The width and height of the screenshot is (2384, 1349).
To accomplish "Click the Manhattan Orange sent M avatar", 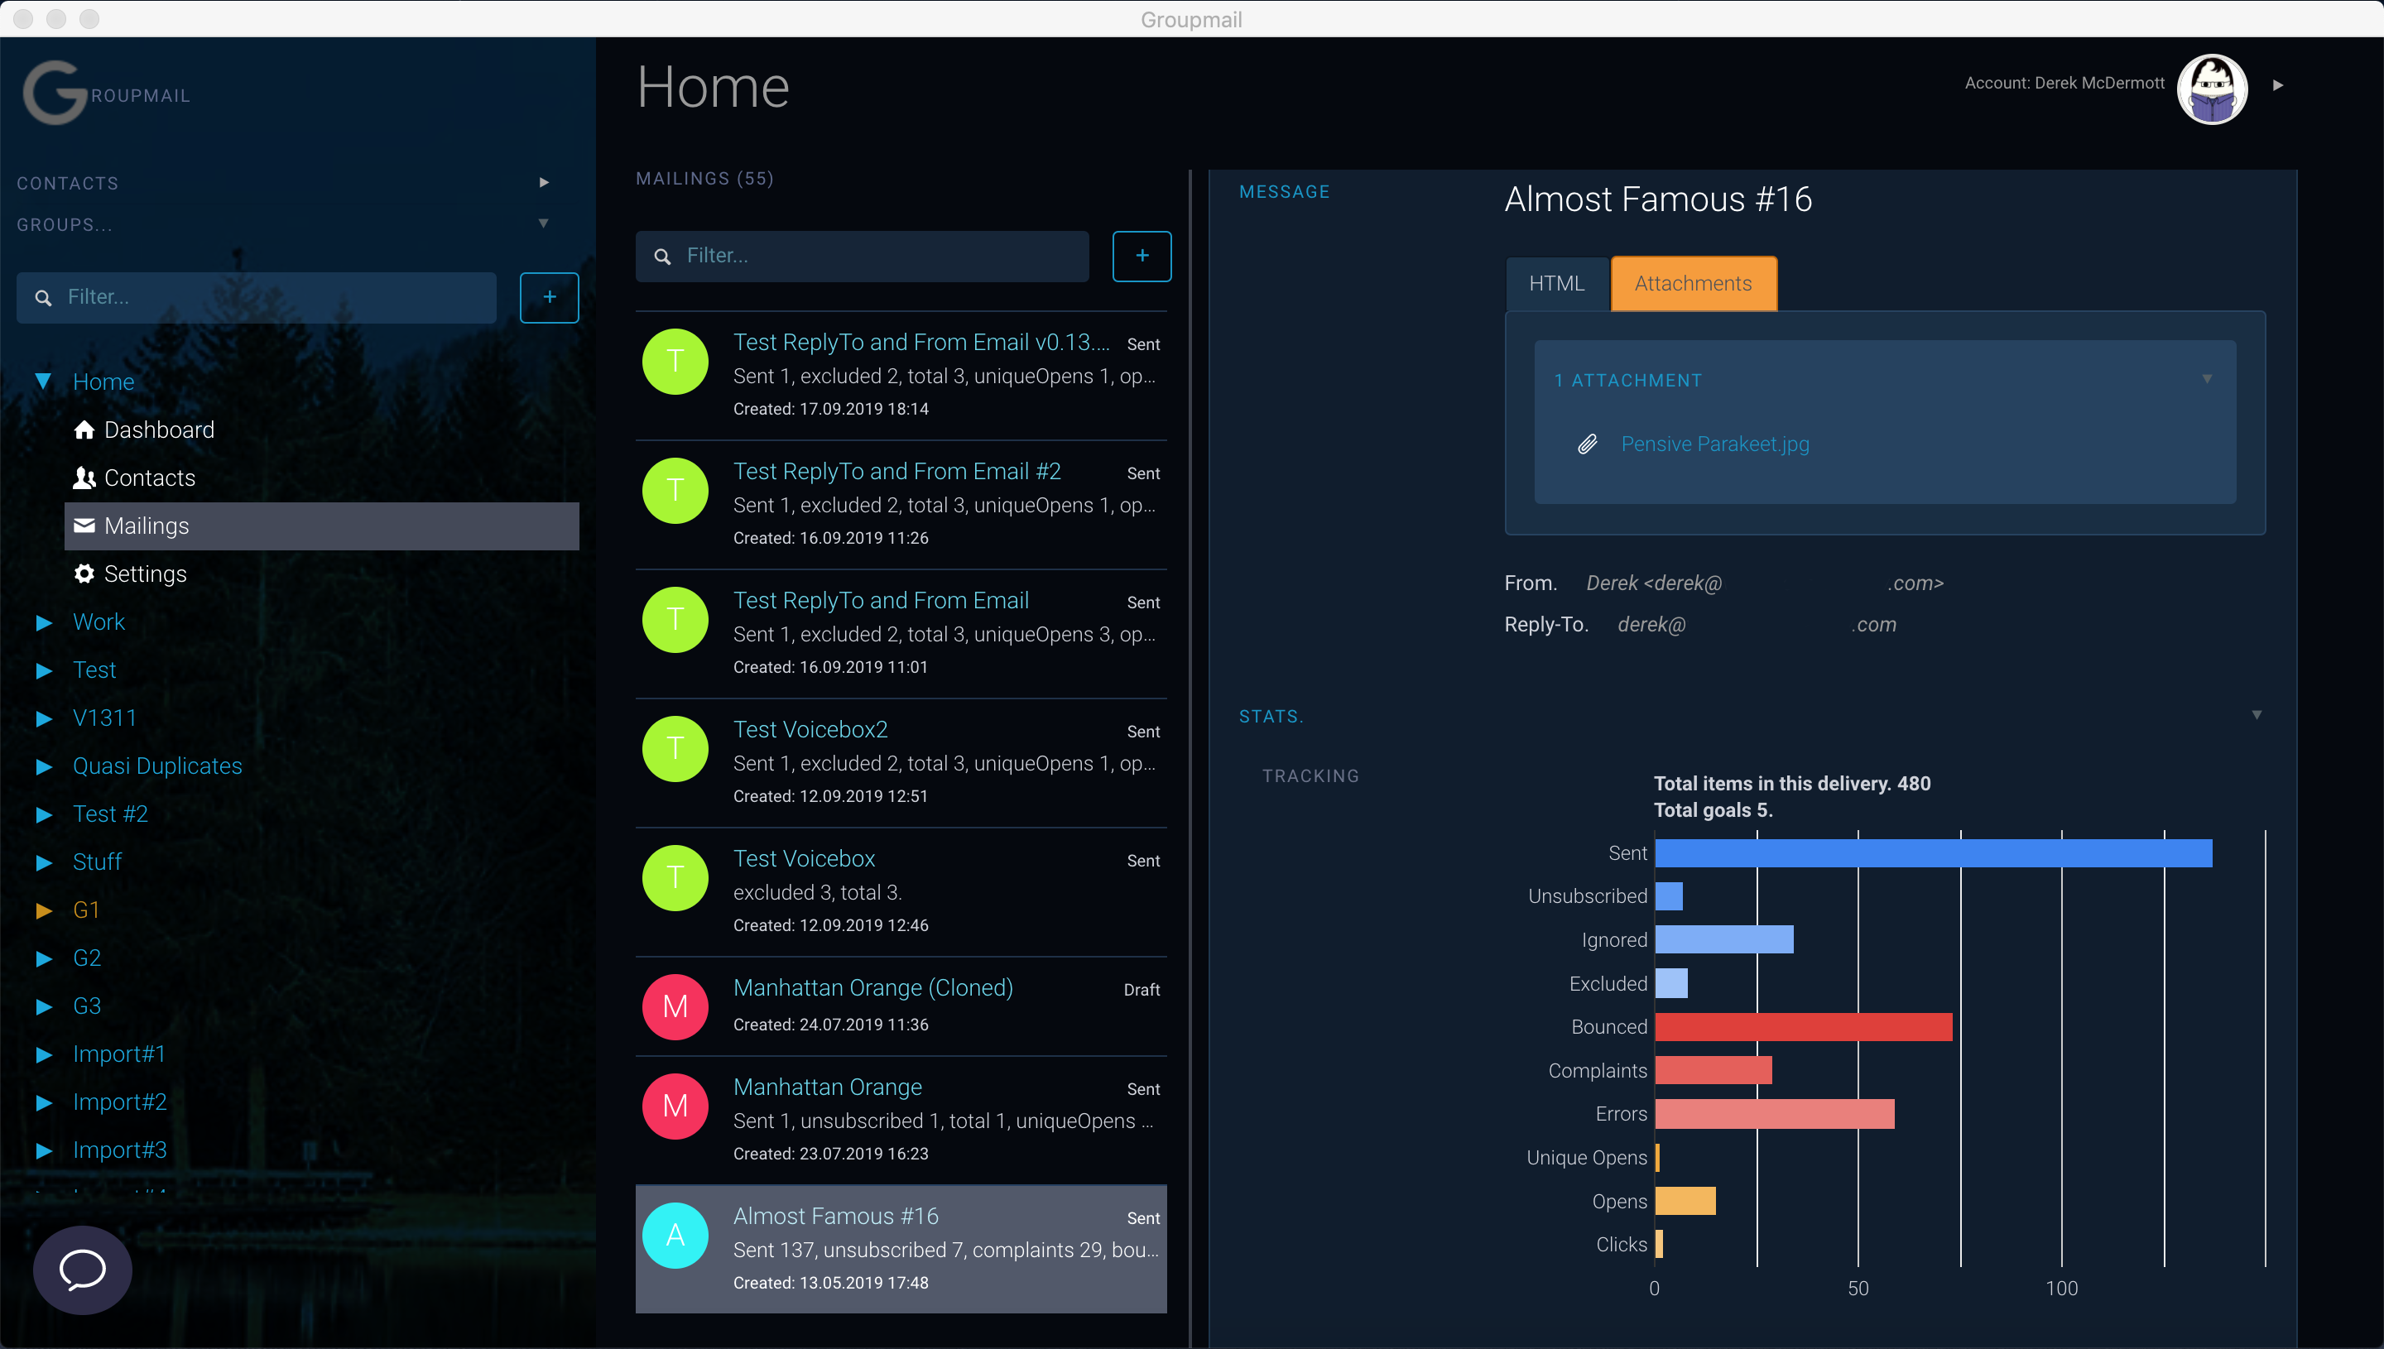I will pos(675,1107).
